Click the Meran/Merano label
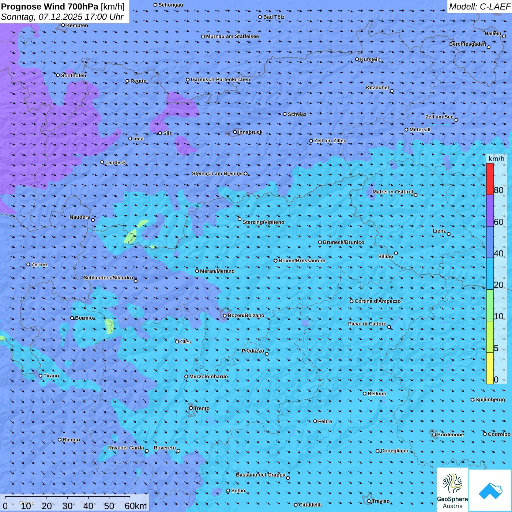512x512 pixels. 217,271
